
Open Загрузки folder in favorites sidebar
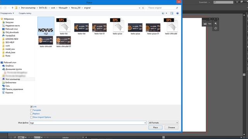[x=9, y=22]
